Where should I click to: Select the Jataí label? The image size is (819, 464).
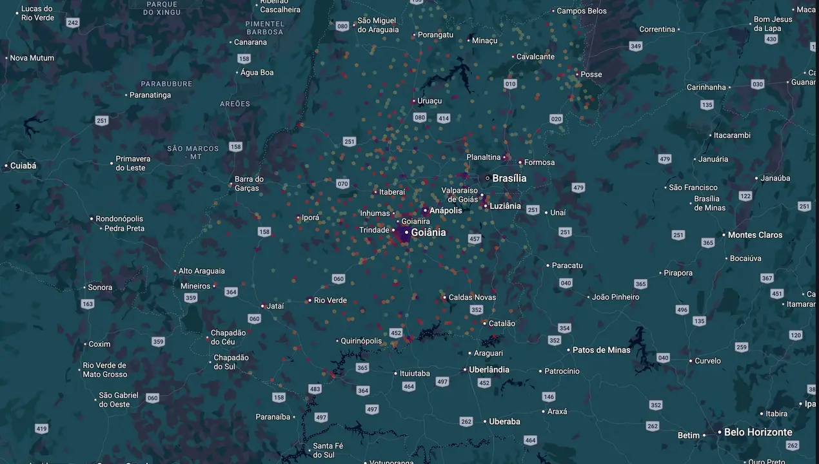275,306
